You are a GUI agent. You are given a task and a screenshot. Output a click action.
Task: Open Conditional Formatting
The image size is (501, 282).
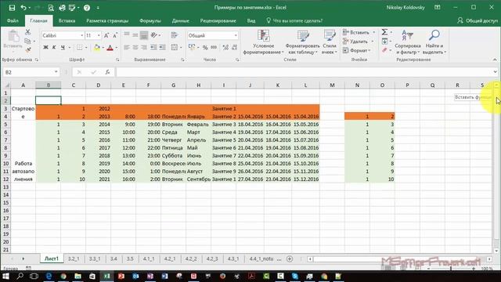point(263,42)
